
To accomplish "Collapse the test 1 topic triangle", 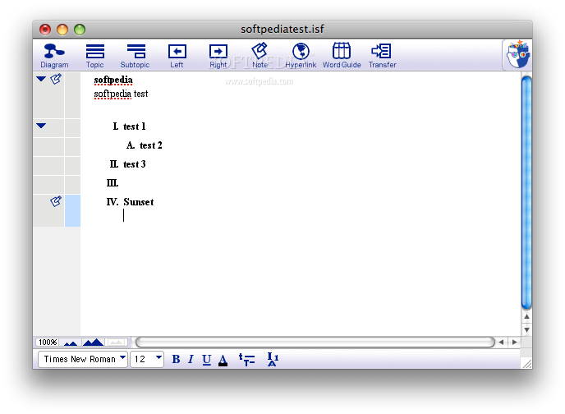I will [x=41, y=126].
